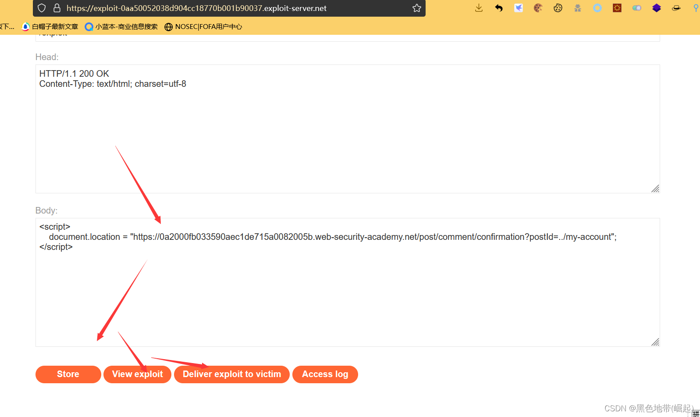The height and width of the screenshot is (417, 700).
Task: Click the opening <script> tag line
Action: click(55, 227)
